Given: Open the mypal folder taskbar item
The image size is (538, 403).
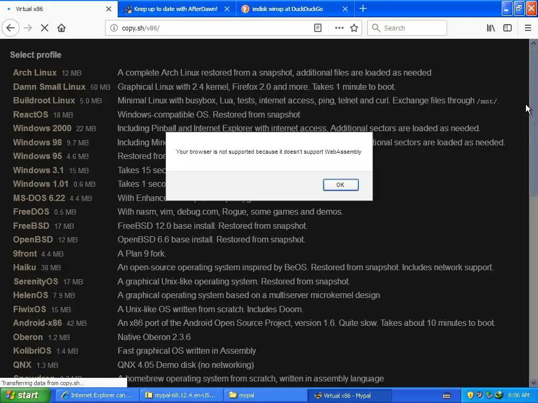Looking at the screenshot, I should click(x=265, y=395).
